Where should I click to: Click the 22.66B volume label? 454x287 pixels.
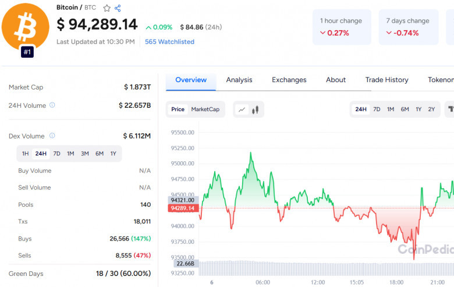[186, 264]
